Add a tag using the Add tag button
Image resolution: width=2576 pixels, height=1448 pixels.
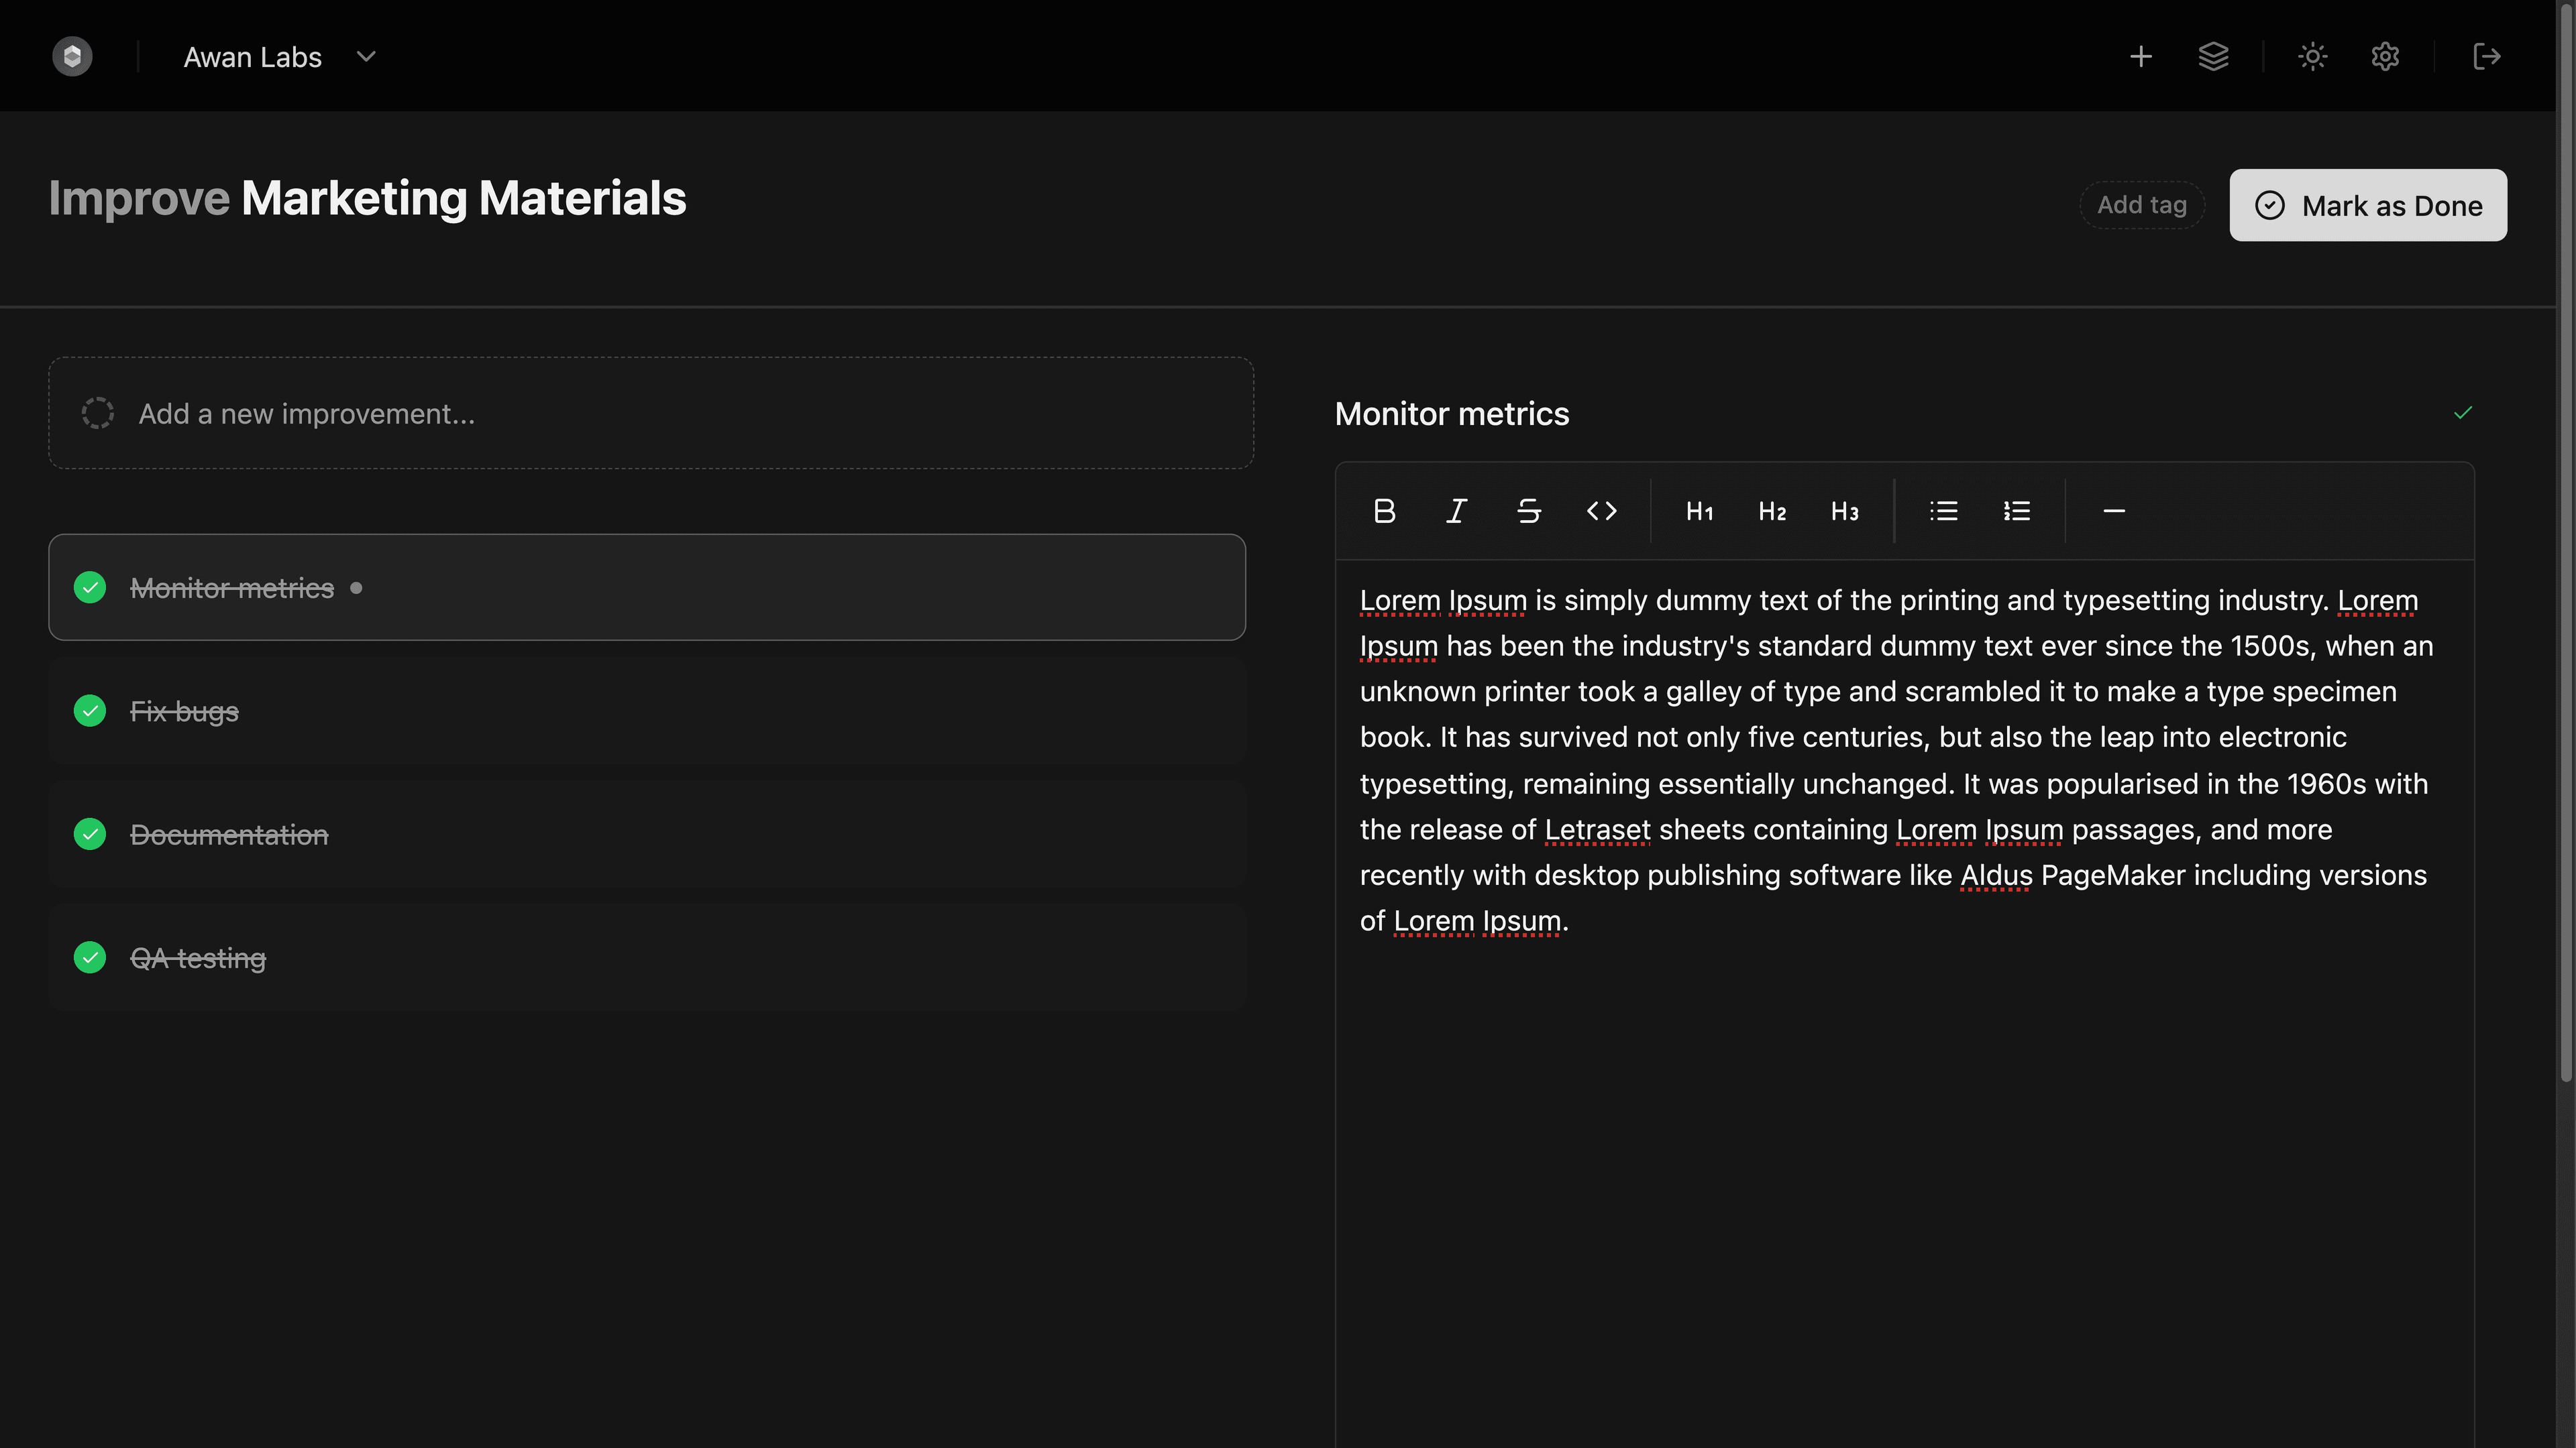click(x=2142, y=205)
